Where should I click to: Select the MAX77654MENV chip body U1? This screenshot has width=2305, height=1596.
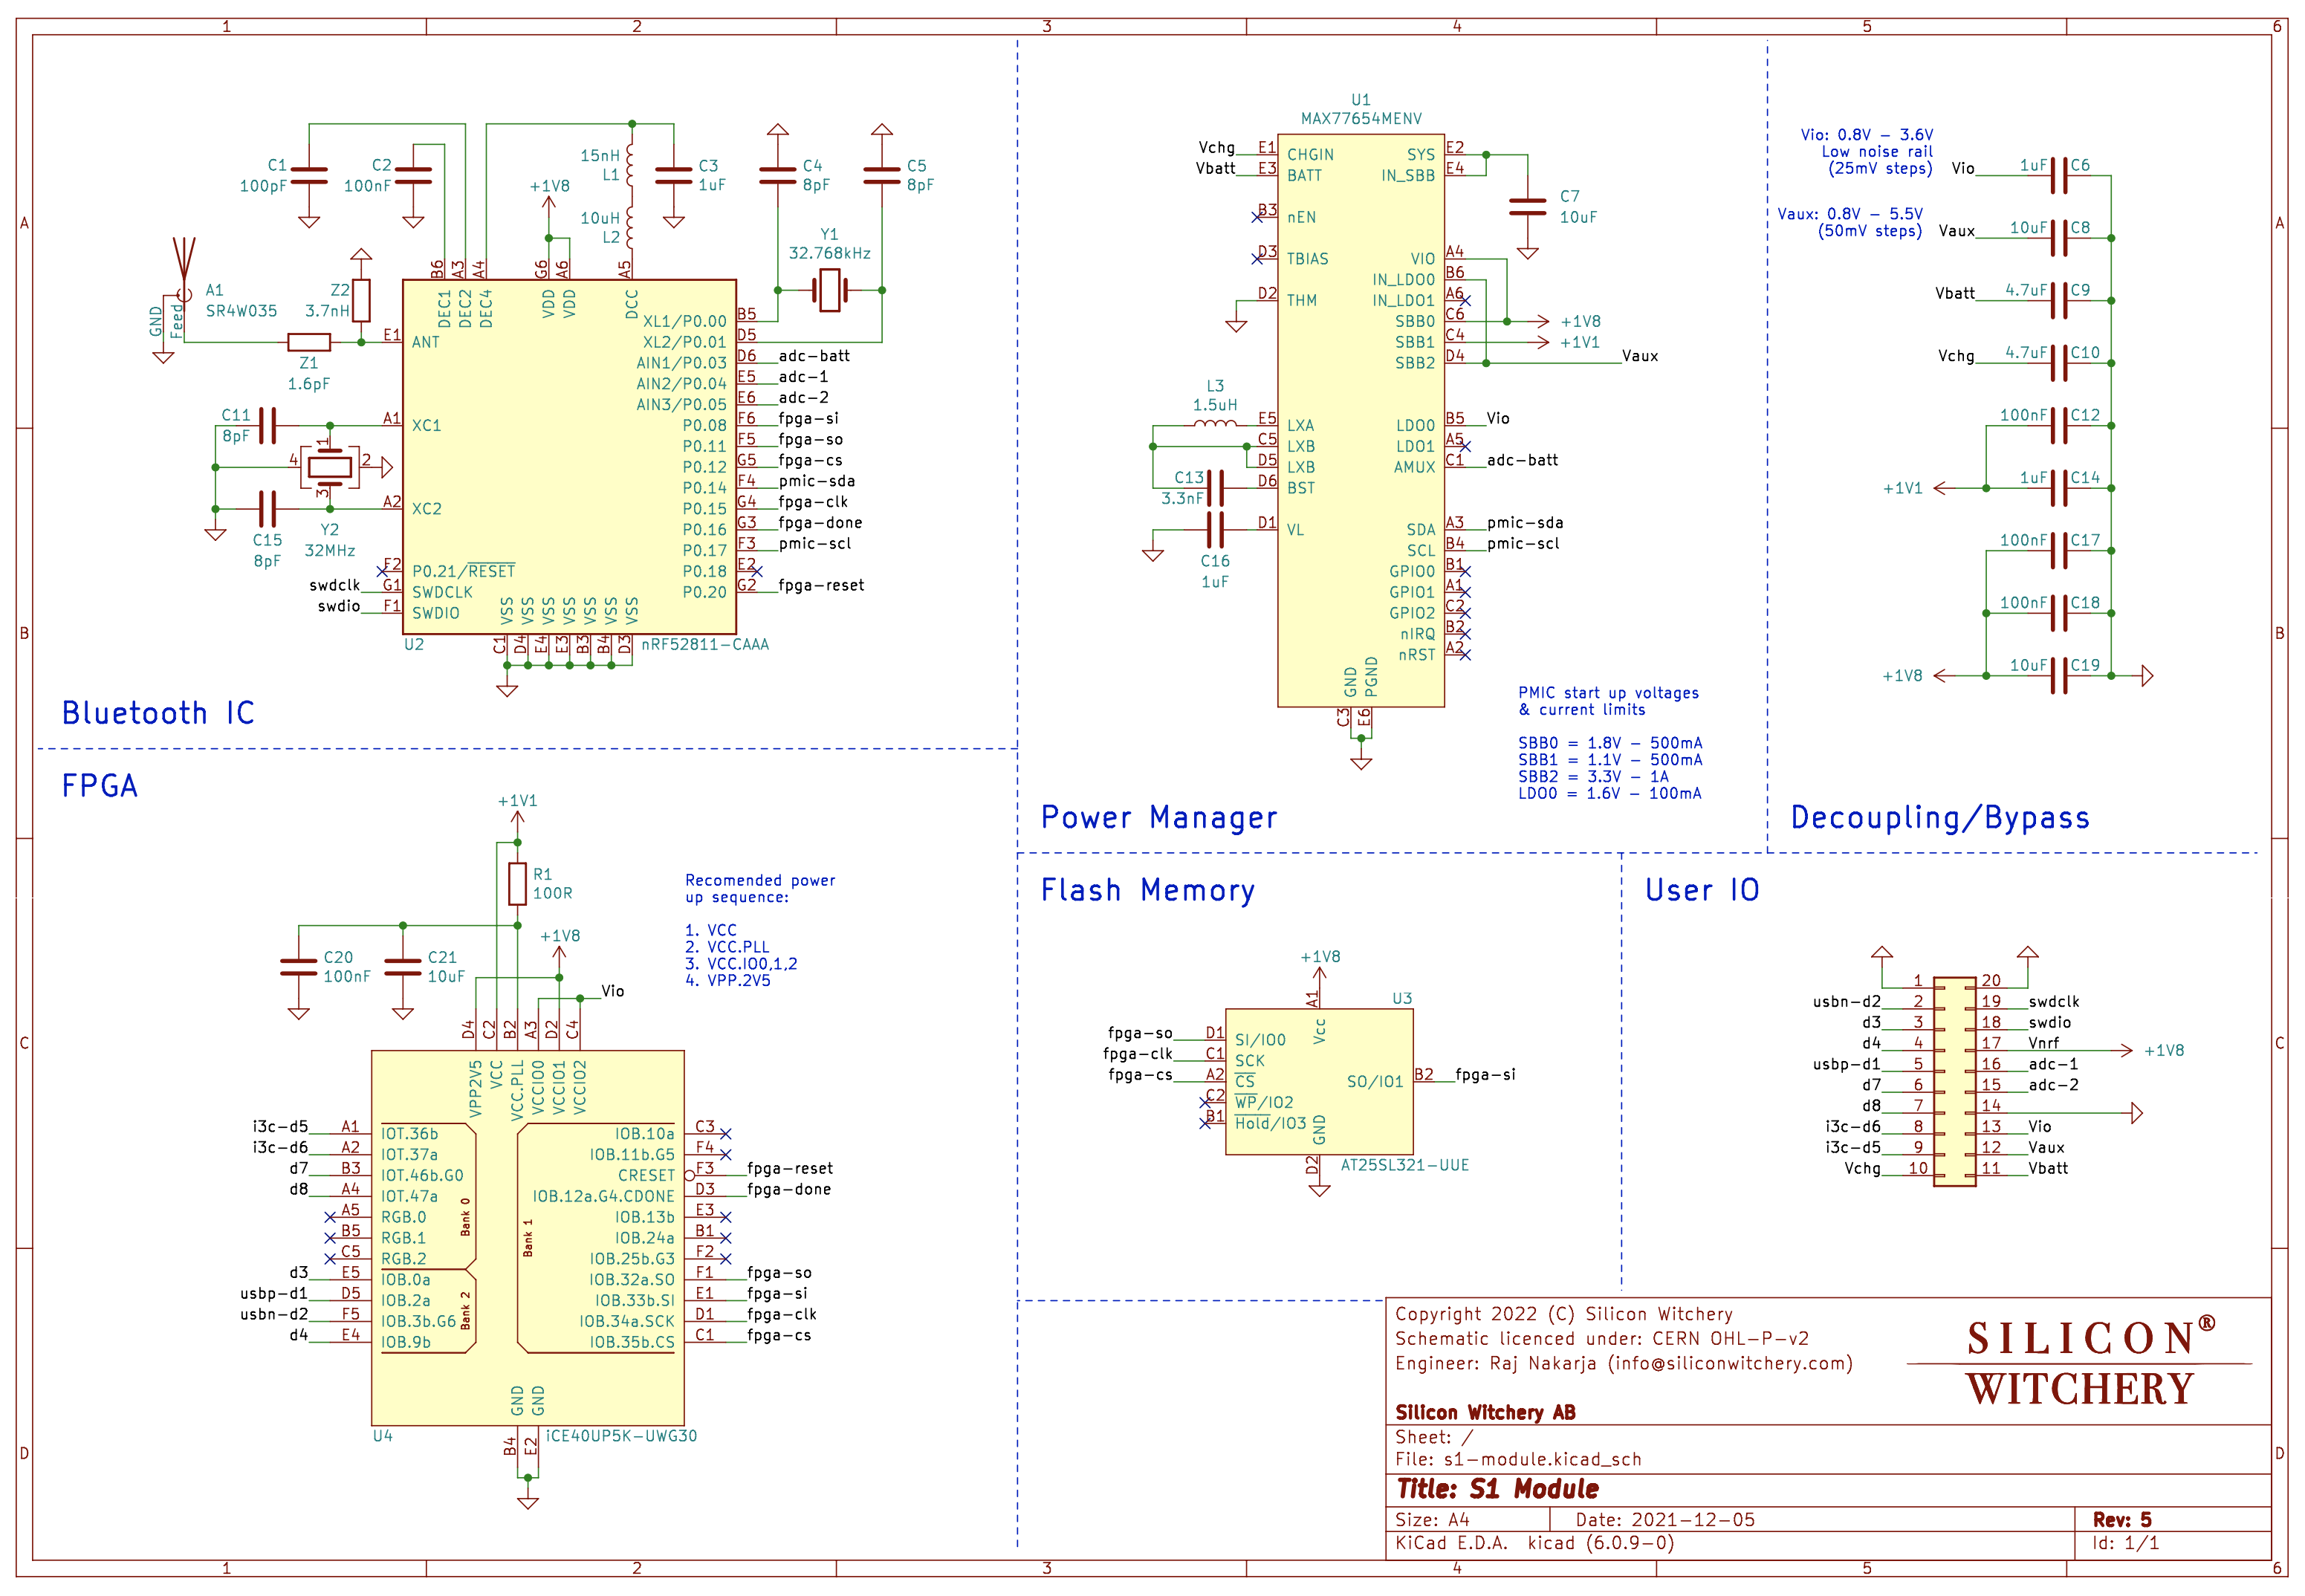click(1361, 420)
